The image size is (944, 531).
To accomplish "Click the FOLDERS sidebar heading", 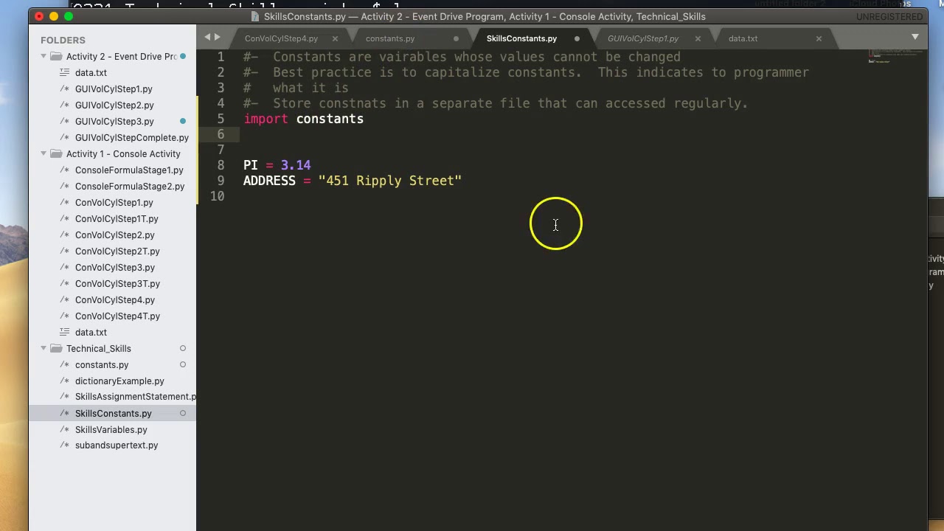I will point(63,41).
